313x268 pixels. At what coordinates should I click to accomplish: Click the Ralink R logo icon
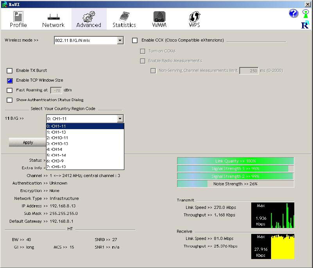306,25
